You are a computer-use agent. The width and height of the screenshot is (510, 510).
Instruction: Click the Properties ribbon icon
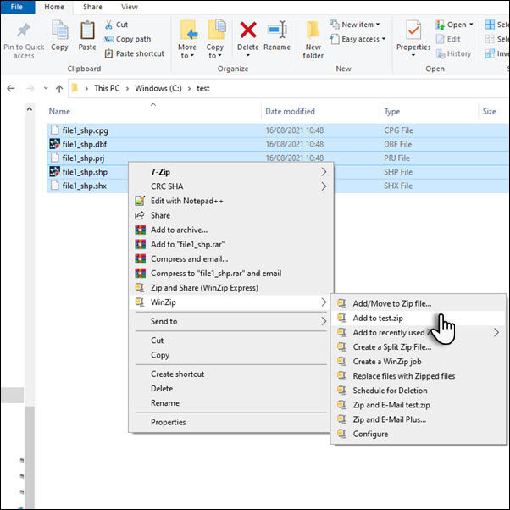pos(413,30)
